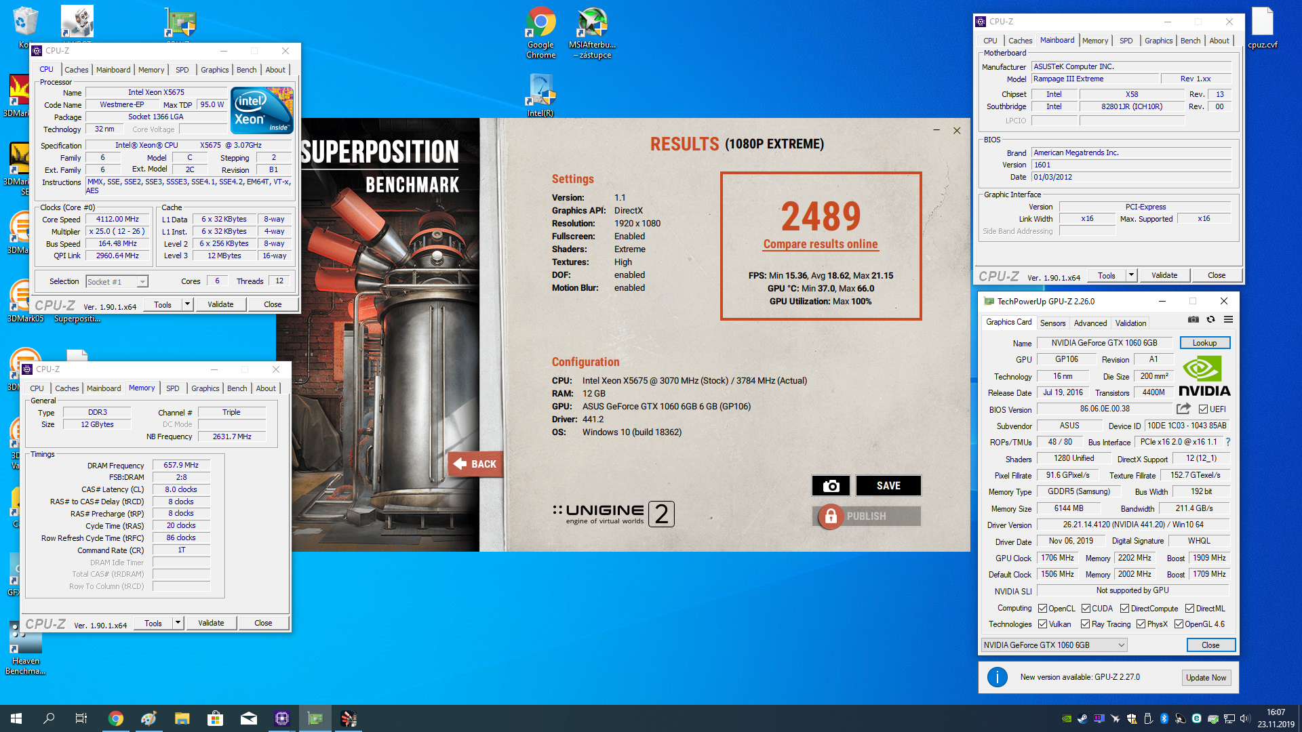Open cpuz.cvf desktop file
The height and width of the screenshot is (732, 1302).
click(x=1262, y=28)
